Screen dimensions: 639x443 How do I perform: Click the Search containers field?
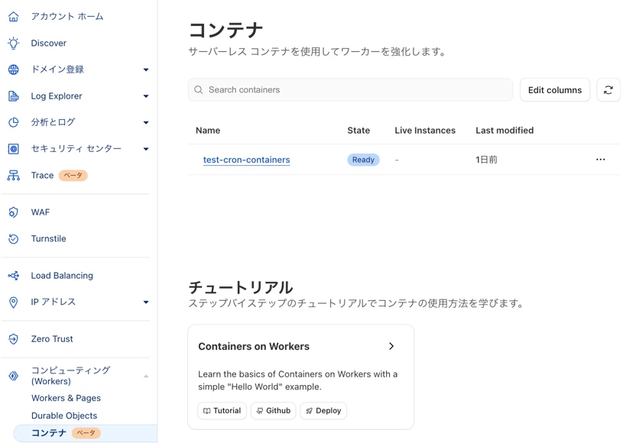(x=352, y=90)
